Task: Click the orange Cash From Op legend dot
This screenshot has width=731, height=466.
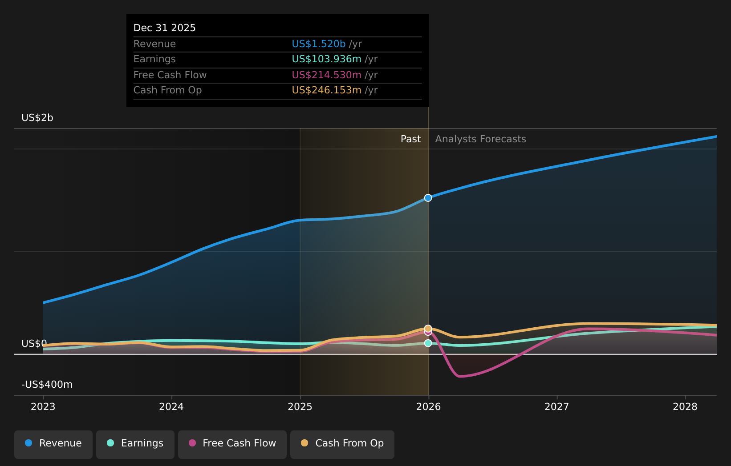Action: pos(304,443)
